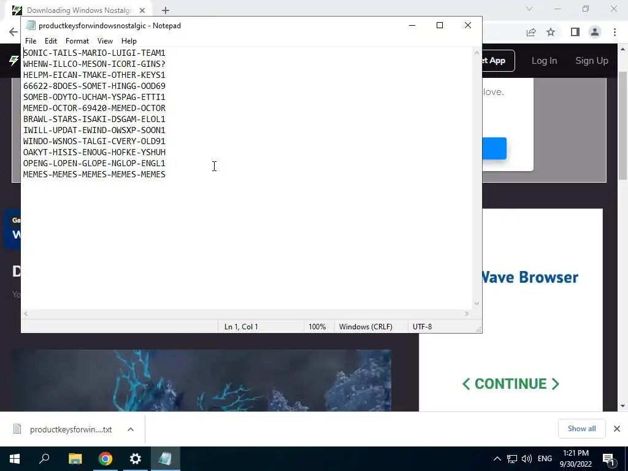Click the line HELPM-EICAN-TMAKE-OTHER-KEYS1
Viewport: 628px width, 471px height.
point(94,75)
